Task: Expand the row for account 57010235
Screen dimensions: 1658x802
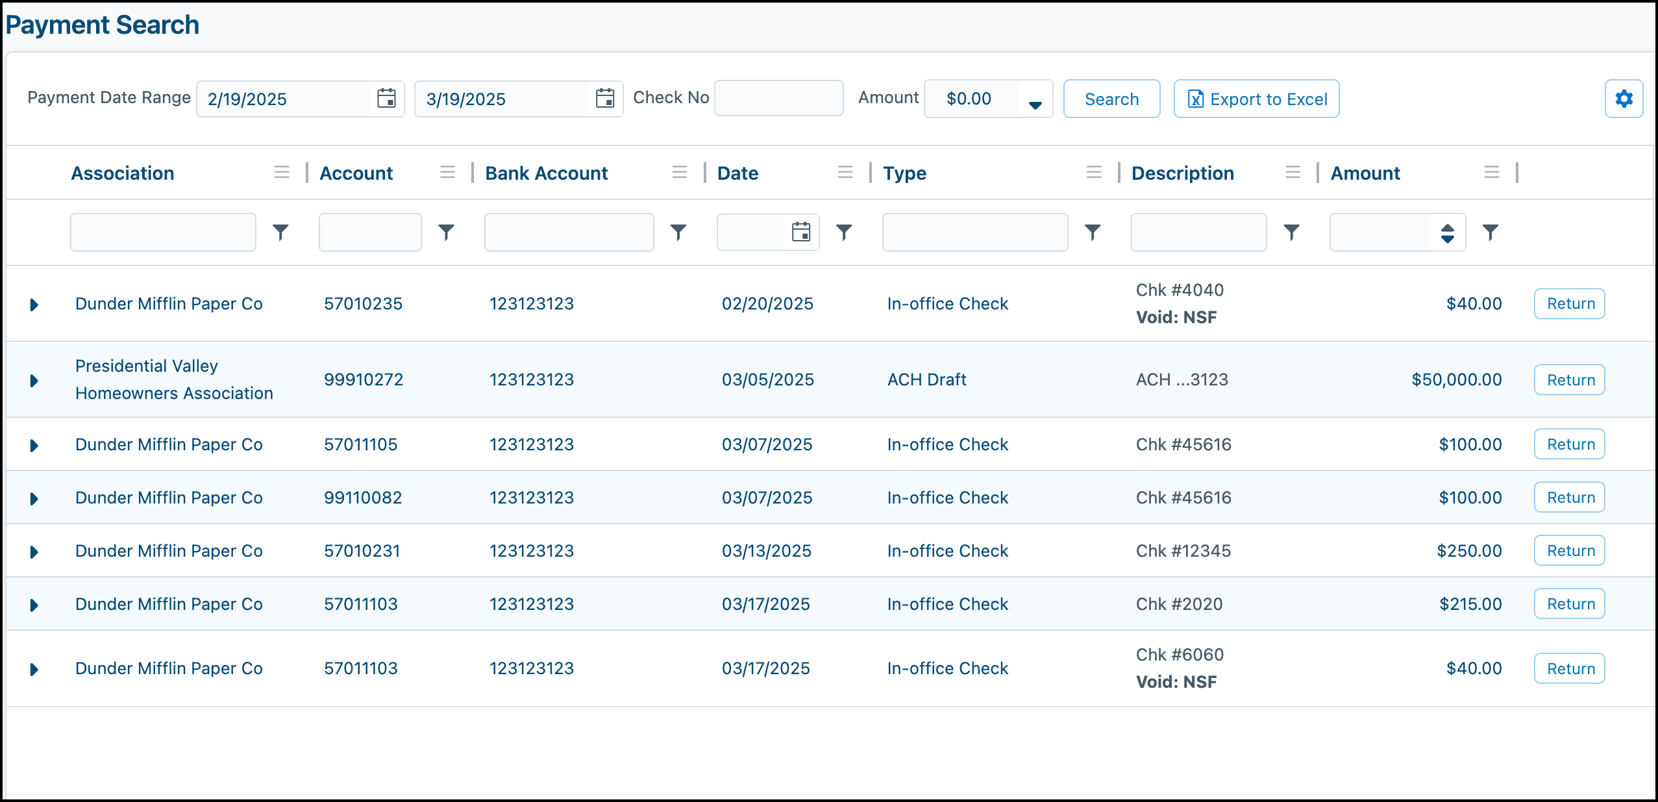Action: point(34,304)
